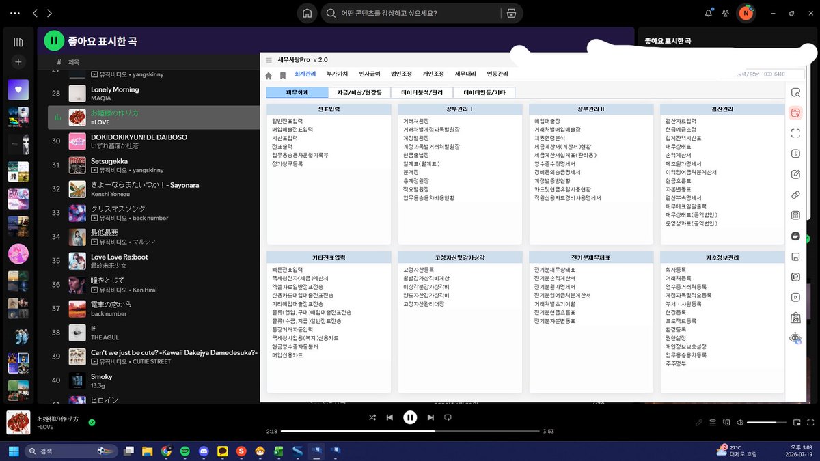
Task: Switch to the 데이터분석/관리 tab
Action: click(422, 92)
